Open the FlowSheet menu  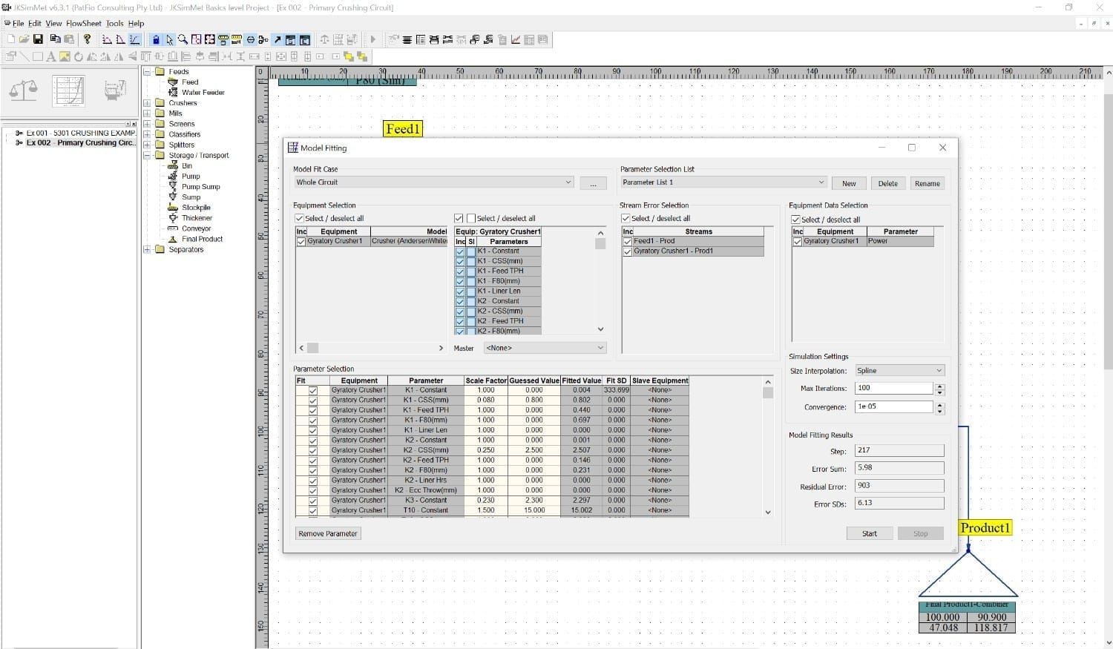tap(83, 24)
